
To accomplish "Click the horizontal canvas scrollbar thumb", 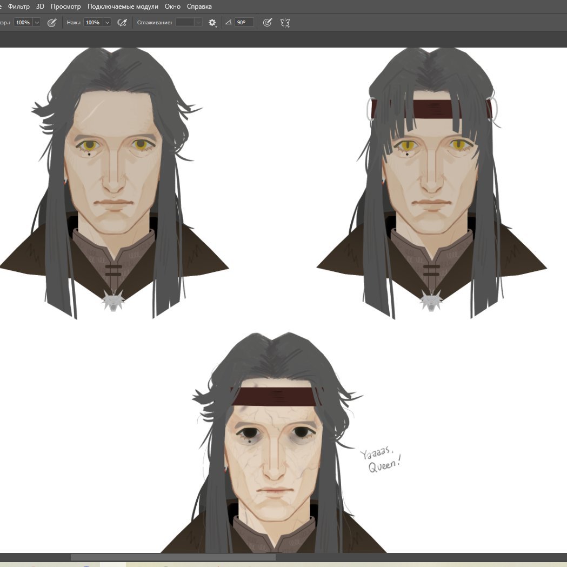I will click(173, 557).
